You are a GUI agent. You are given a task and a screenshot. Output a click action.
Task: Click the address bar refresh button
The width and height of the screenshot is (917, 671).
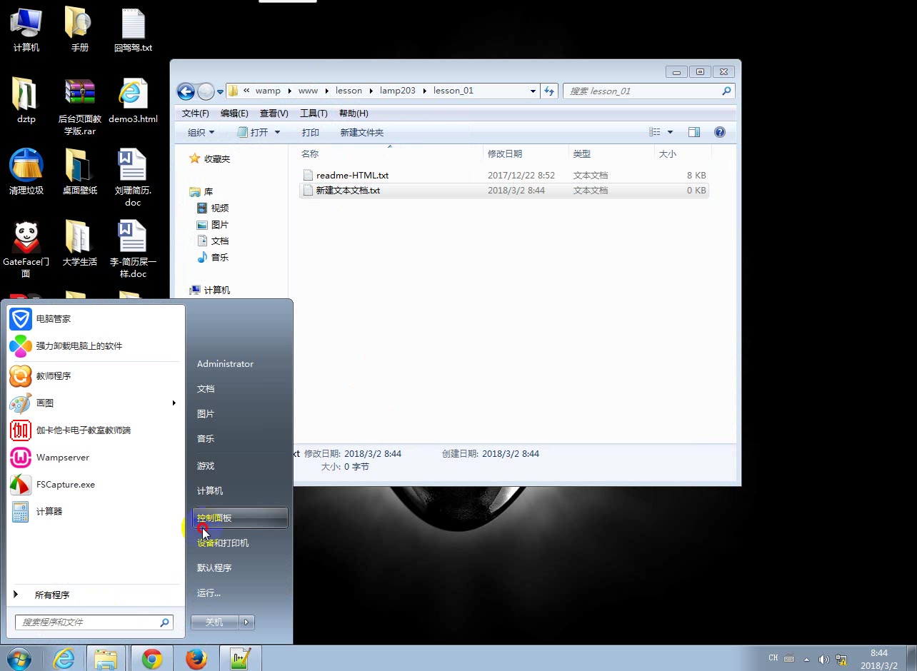click(x=549, y=91)
